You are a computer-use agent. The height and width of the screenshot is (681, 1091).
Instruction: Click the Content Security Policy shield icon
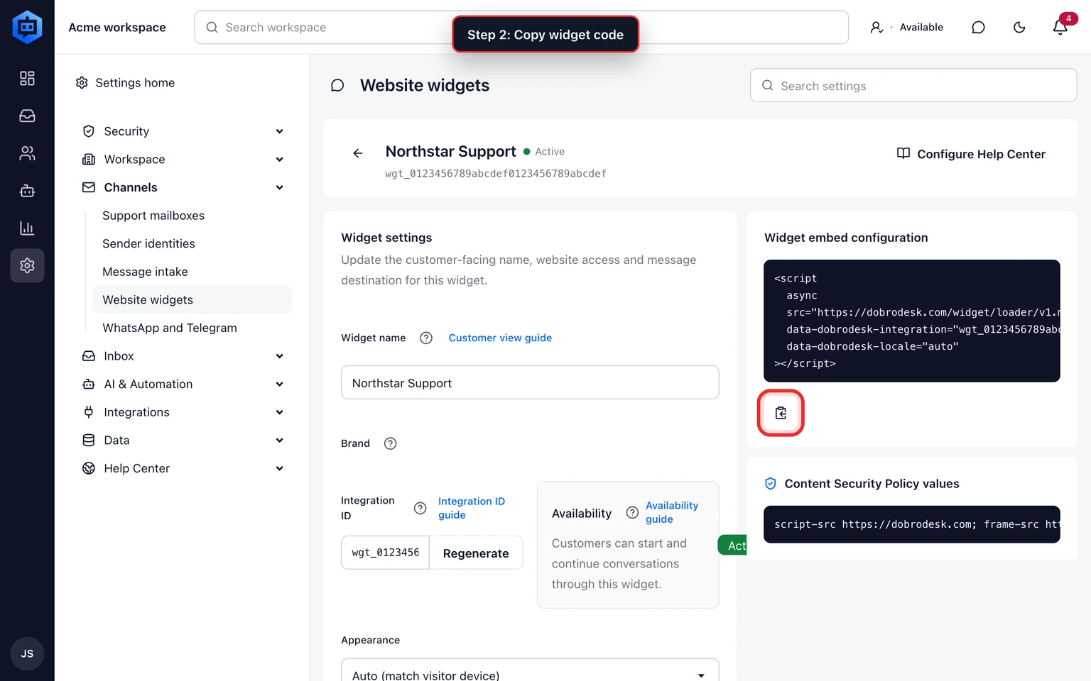771,484
